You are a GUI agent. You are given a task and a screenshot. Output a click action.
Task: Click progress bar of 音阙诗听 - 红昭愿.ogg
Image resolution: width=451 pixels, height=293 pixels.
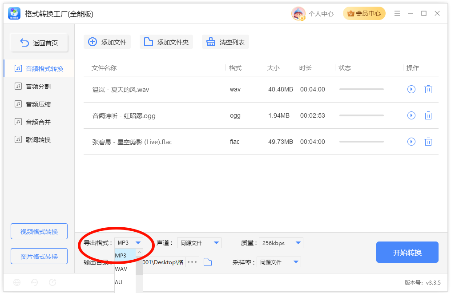pyautogui.click(x=362, y=115)
